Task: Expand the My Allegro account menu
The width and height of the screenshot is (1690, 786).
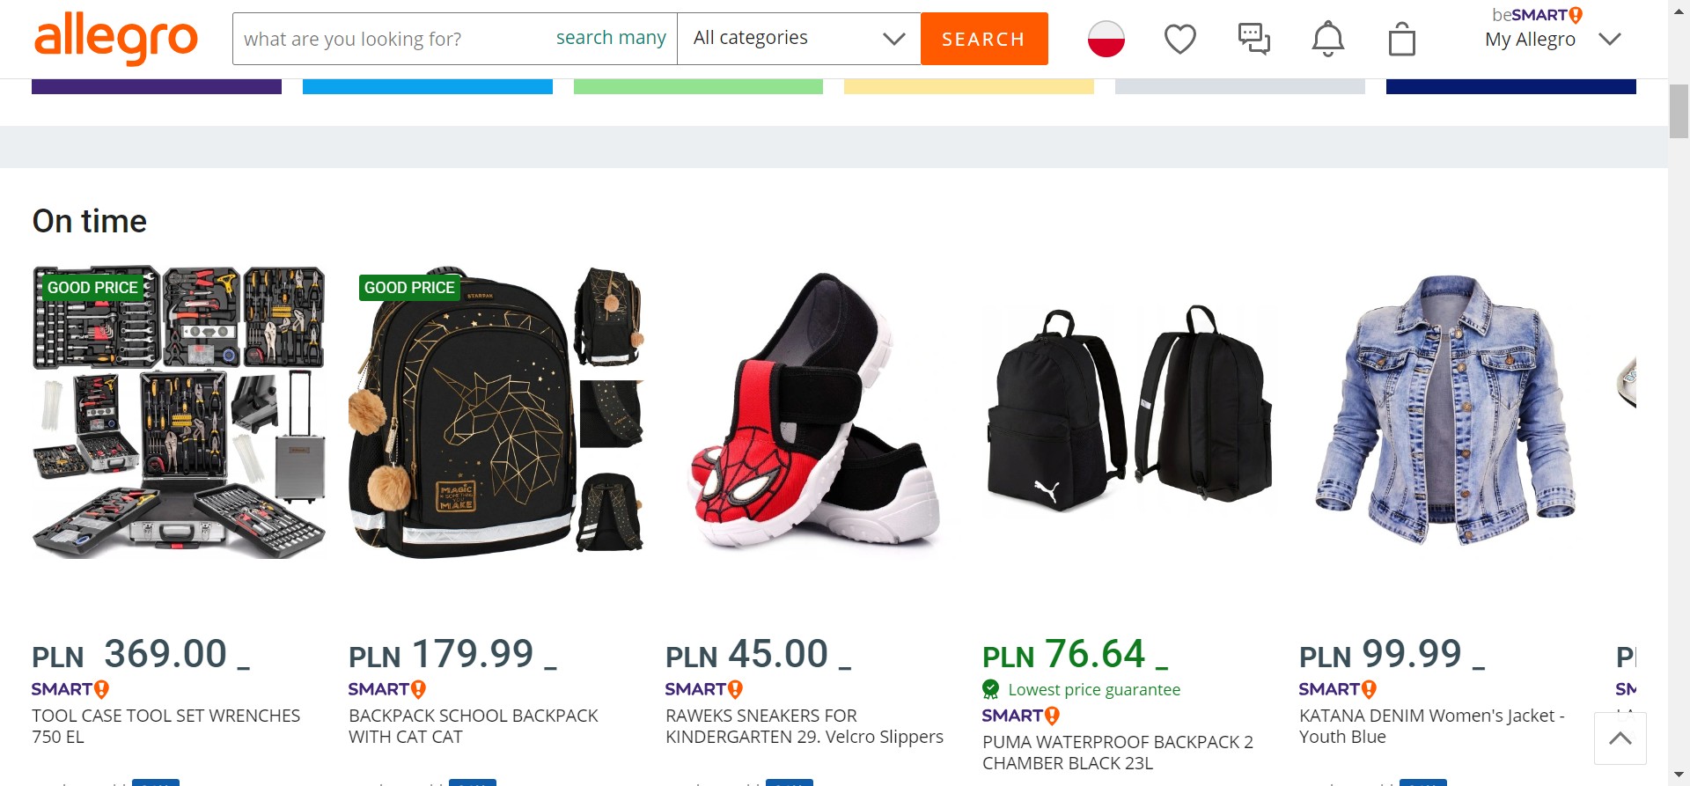Action: tap(1551, 39)
